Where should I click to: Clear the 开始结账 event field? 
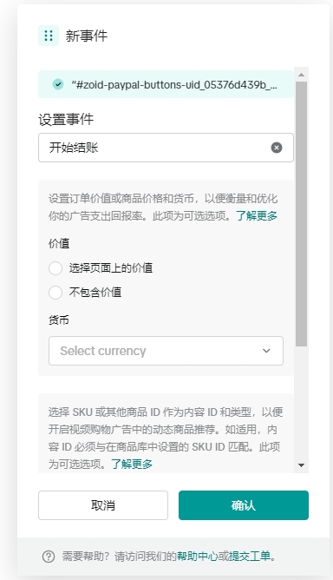[277, 148]
